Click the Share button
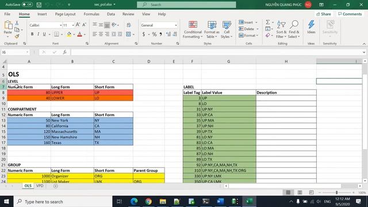The image size is (368, 207). point(323,14)
